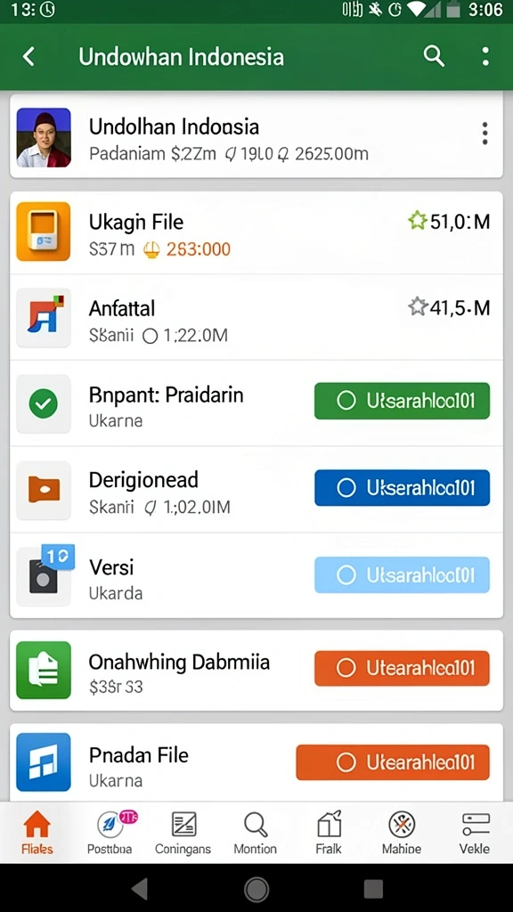Image resolution: width=513 pixels, height=912 pixels.
Task: Click green button next to Bnpant: Praidarin
Action: click(x=402, y=401)
